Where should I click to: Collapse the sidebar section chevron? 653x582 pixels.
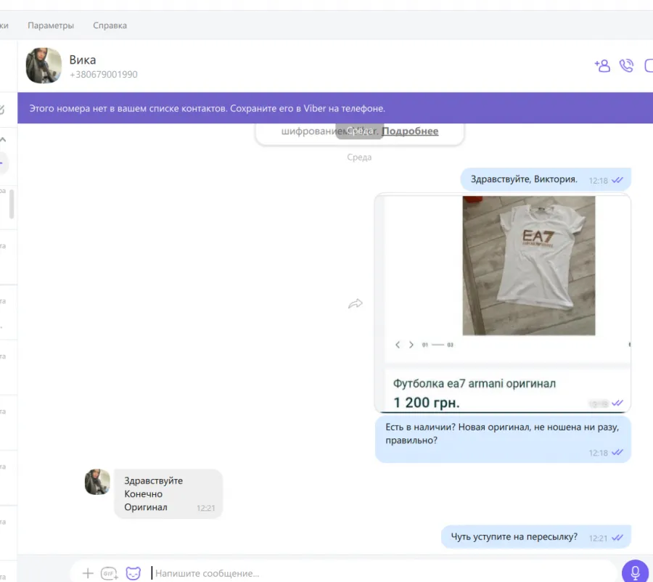pyautogui.click(x=3, y=139)
